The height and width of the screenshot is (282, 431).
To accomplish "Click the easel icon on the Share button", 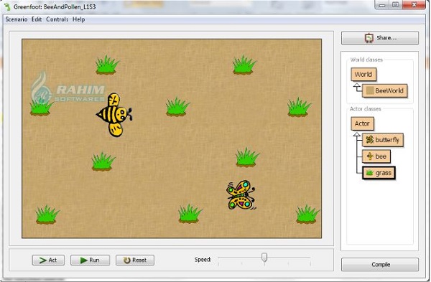I will pos(369,38).
